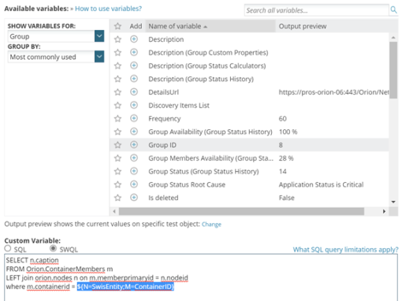This screenshot has height=301, width=402.
Task: Sort by Name of variable column
Action: point(210,26)
